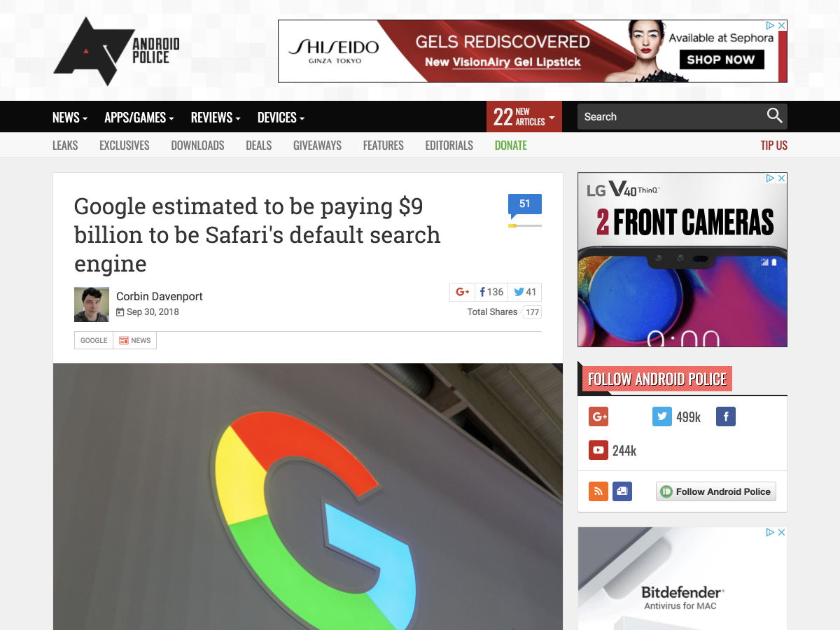Viewport: 840px width, 630px height.
Task: Share article on Google Plus
Action: [x=462, y=292]
